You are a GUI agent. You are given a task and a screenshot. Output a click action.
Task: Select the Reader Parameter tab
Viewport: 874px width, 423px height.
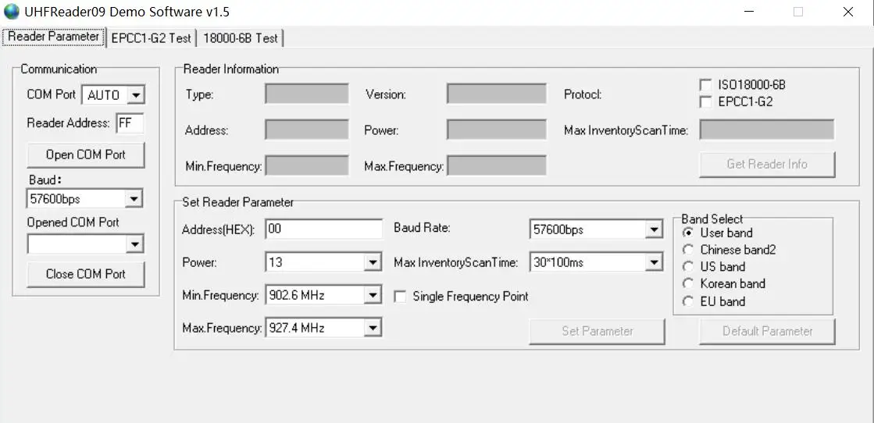(54, 37)
